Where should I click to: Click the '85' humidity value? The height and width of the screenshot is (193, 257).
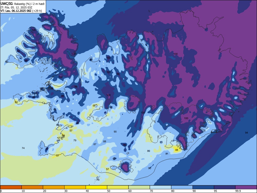point(161,142)
